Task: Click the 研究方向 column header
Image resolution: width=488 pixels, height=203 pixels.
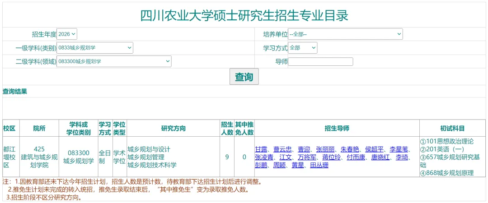Action: pyautogui.click(x=174, y=129)
